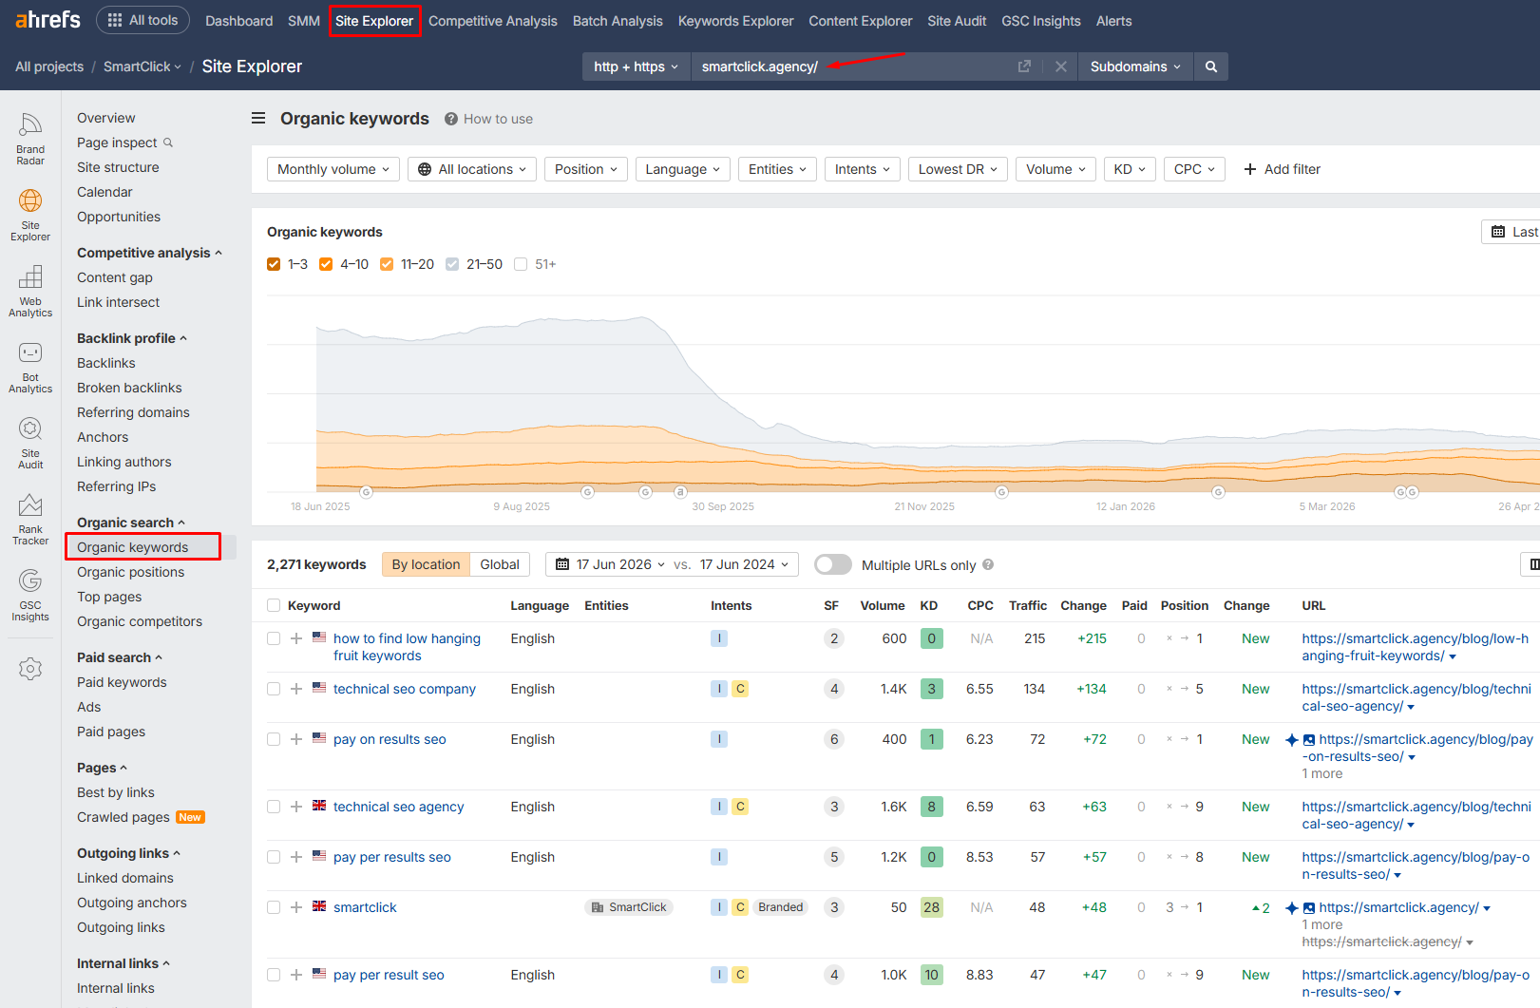1540x1008 pixels.
Task: Open the Language filter dropdown
Action: point(682,169)
